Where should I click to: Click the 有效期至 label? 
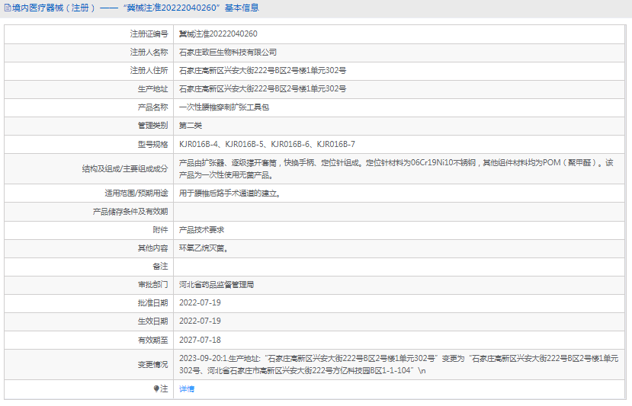(152, 340)
